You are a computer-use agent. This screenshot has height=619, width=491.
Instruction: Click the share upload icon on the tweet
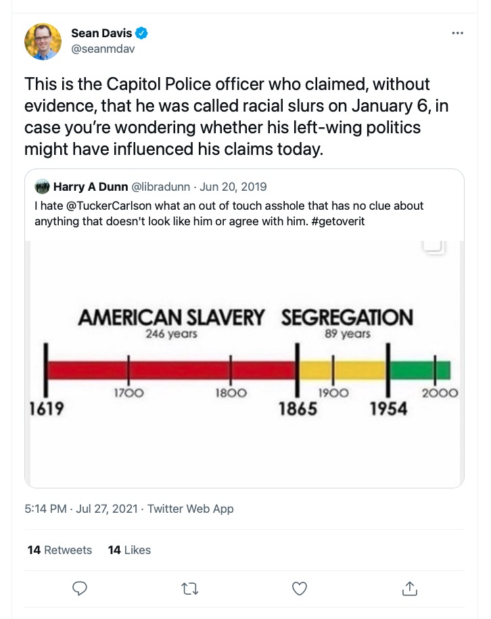point(409,589)
